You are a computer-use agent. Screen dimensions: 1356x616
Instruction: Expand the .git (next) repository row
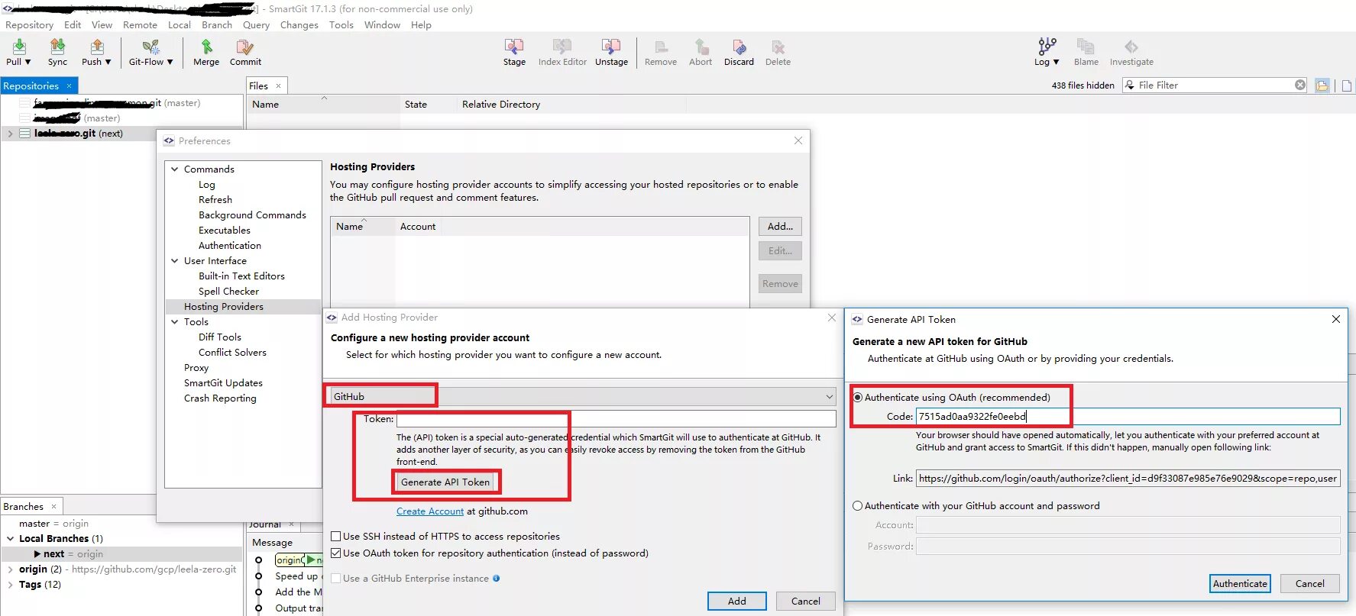coord(10,133)
